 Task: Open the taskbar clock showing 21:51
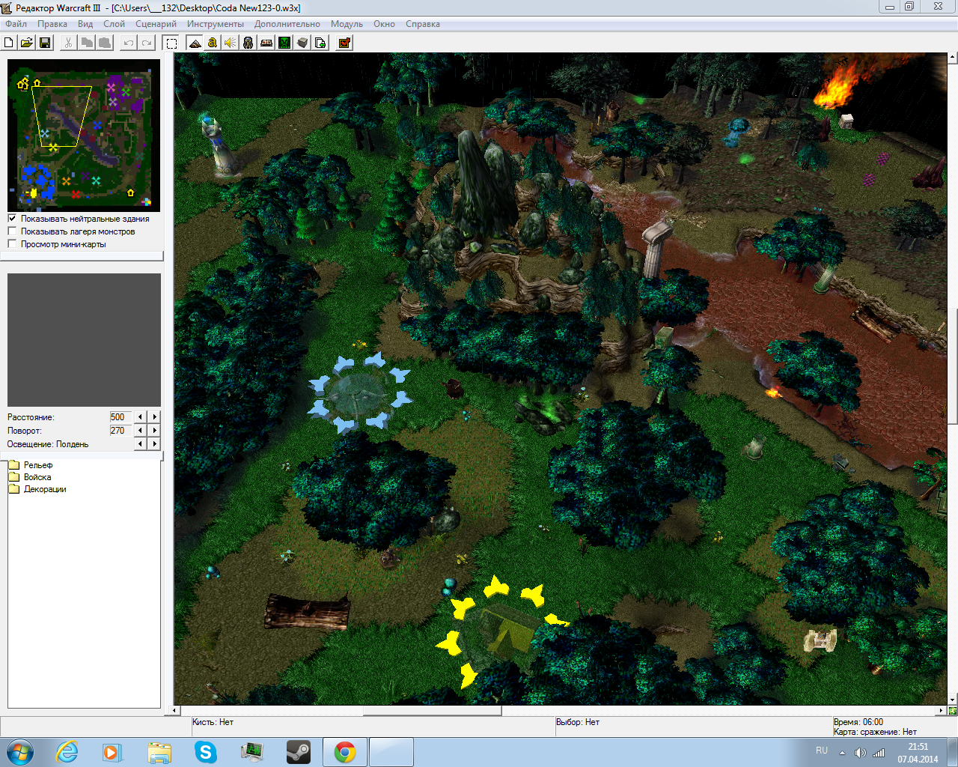pyautogui.click(x=918, y=753)
